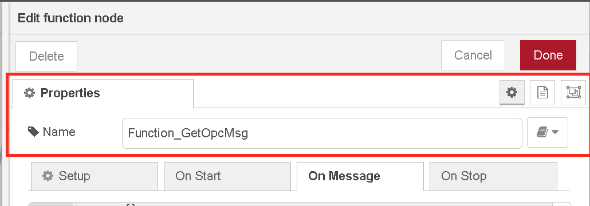Screen dimensions: 590x206
Task: Click the Edit function node header title
Action: coord(70,18)
